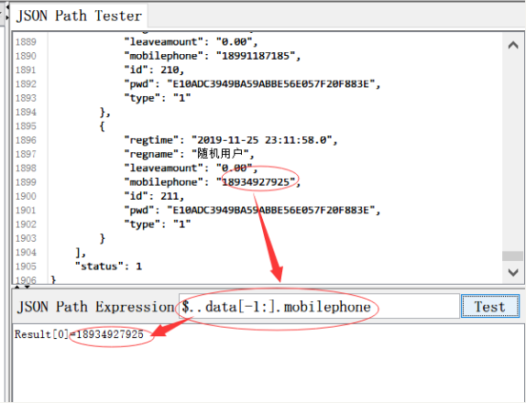Switch to the JSON Path Tester tab
The image size is (526, 403).
click(x=79, y=16)
